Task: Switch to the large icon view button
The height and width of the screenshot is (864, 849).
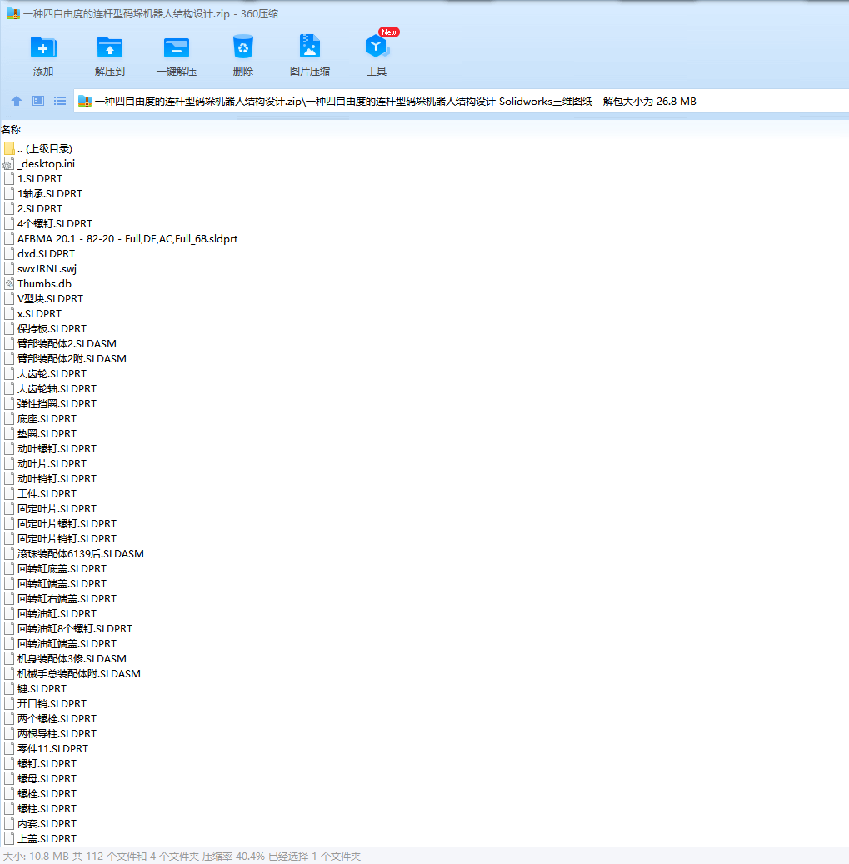Action: pos(38,101)
